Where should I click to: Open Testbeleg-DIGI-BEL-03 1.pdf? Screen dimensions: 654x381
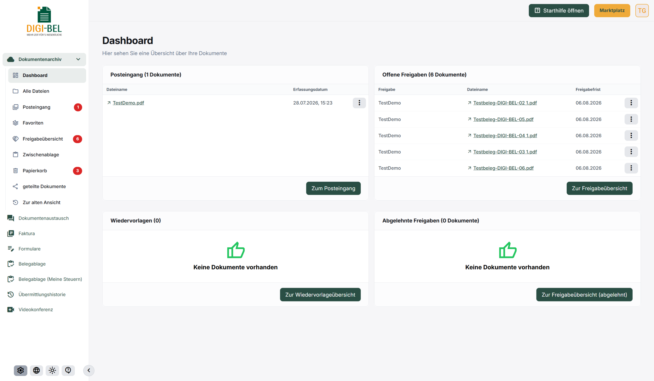pos(505,152)
